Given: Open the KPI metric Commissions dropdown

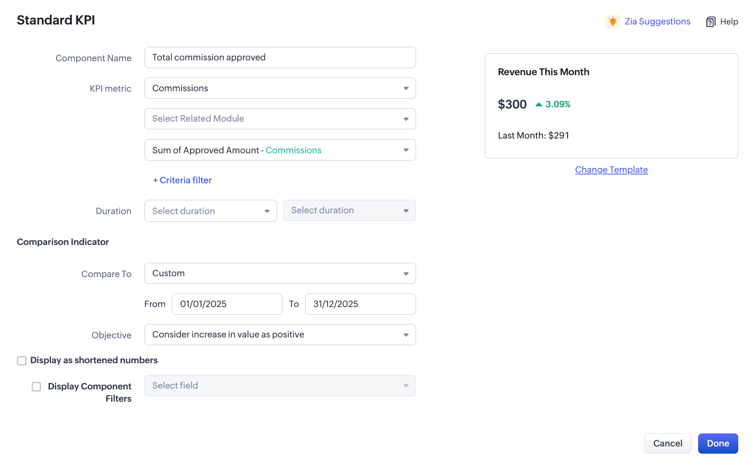Looking at the screenshot, I should pyautogui.click(x=280, y=88).
